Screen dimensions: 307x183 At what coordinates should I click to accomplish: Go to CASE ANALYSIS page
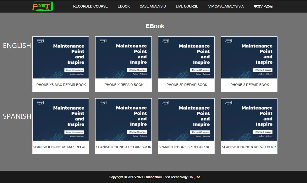152,6
